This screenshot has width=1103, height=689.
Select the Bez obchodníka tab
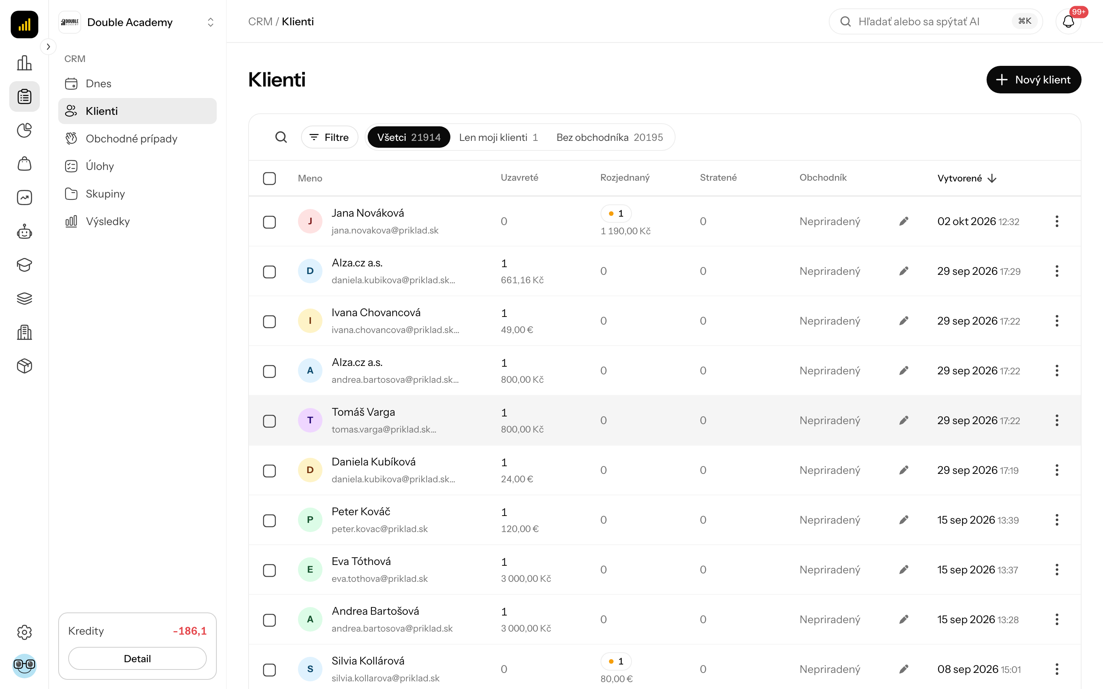point(609,137)
